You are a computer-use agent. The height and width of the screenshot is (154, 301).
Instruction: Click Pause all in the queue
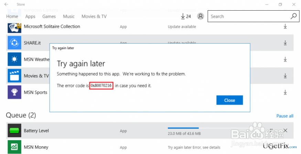pos(285,116)
